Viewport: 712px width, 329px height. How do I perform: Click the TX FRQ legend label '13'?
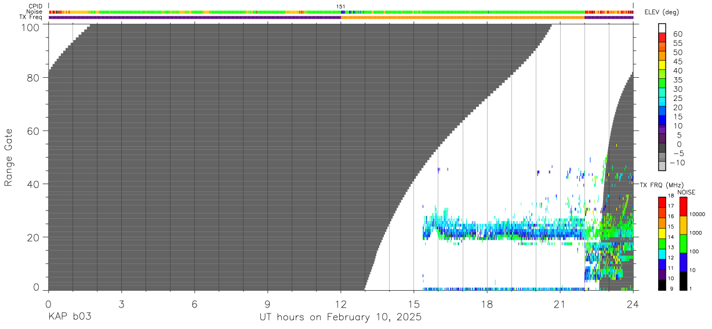coord(671,248)
